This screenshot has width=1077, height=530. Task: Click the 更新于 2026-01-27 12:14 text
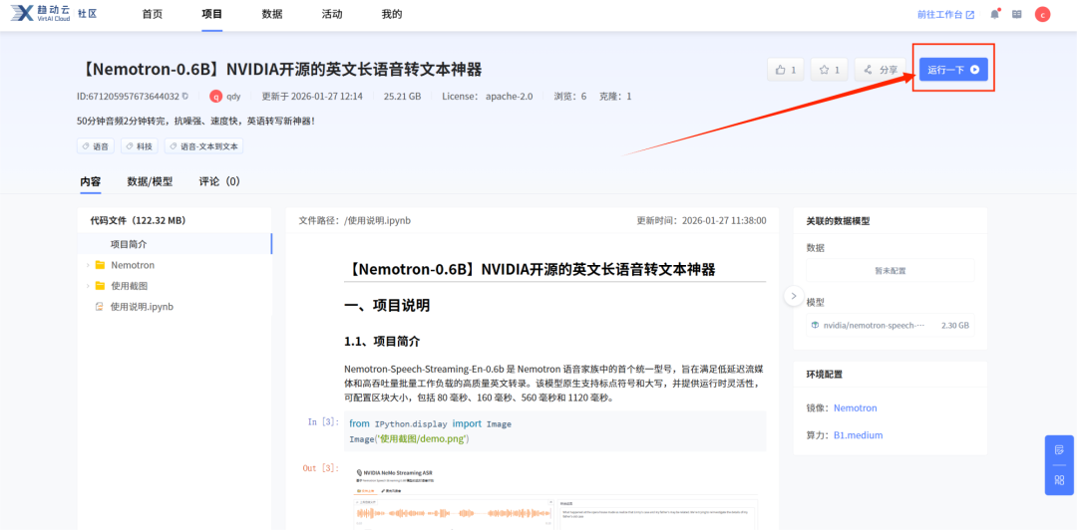[312, 96]
